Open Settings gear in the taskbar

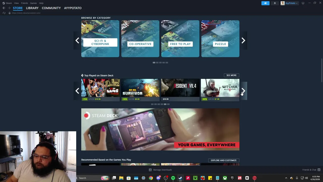pyautogui.click(x=143, y=178)
